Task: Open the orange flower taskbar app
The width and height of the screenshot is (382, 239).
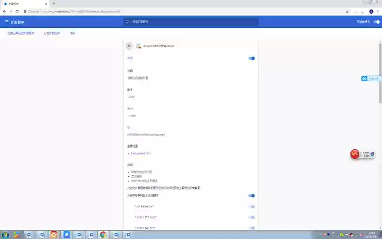Action: (54, 235)
